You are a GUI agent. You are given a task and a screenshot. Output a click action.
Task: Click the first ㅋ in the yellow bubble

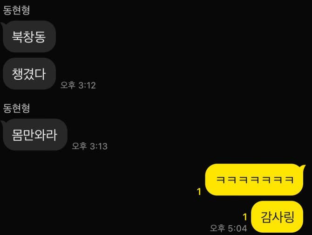point(220,180)
